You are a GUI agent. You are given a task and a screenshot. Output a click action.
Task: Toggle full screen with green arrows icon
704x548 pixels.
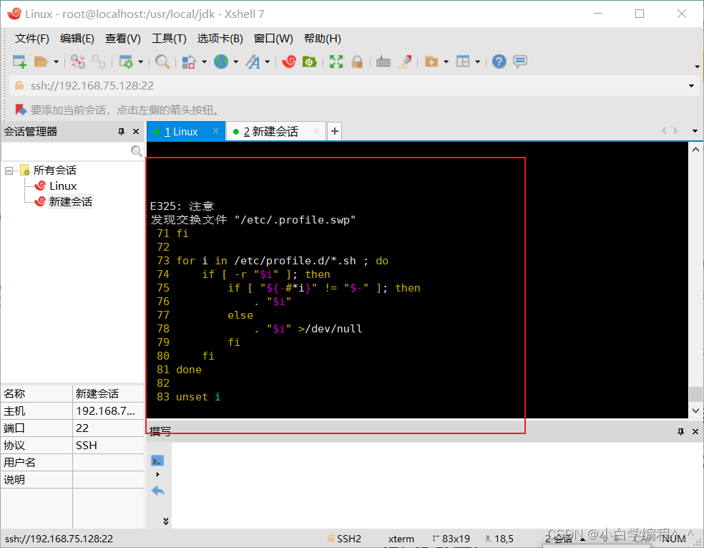[x=336, y=62]
